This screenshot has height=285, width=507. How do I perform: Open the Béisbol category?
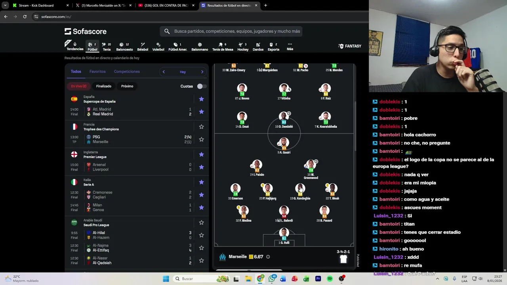143,46
